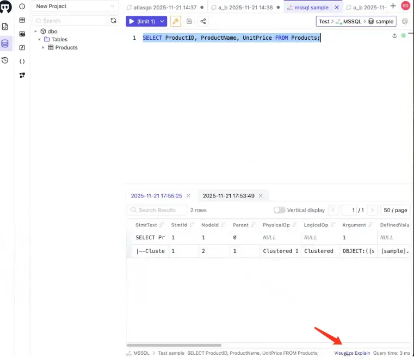Sort by StmtText column icon
The width and height of the screenshot is (414, 358).
[x=162, y=225]
